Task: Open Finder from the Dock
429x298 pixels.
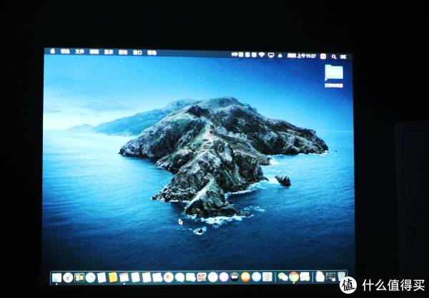Action: tap(56, 277)
